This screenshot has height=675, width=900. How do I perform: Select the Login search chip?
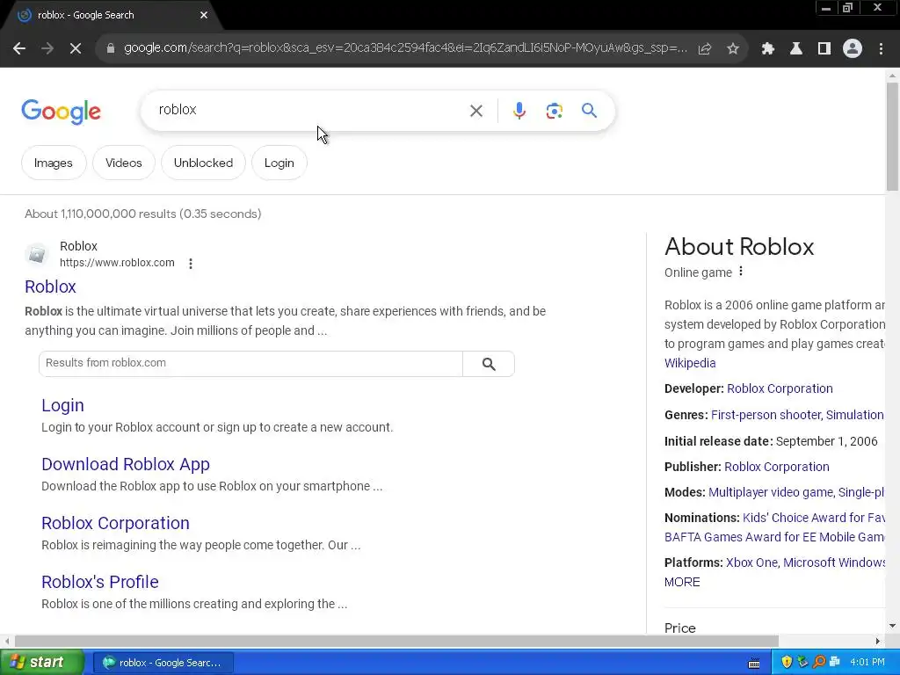tap(279, 163)
